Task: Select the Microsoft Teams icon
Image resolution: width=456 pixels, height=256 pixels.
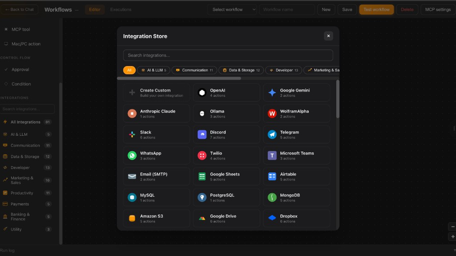Action: 272,156
